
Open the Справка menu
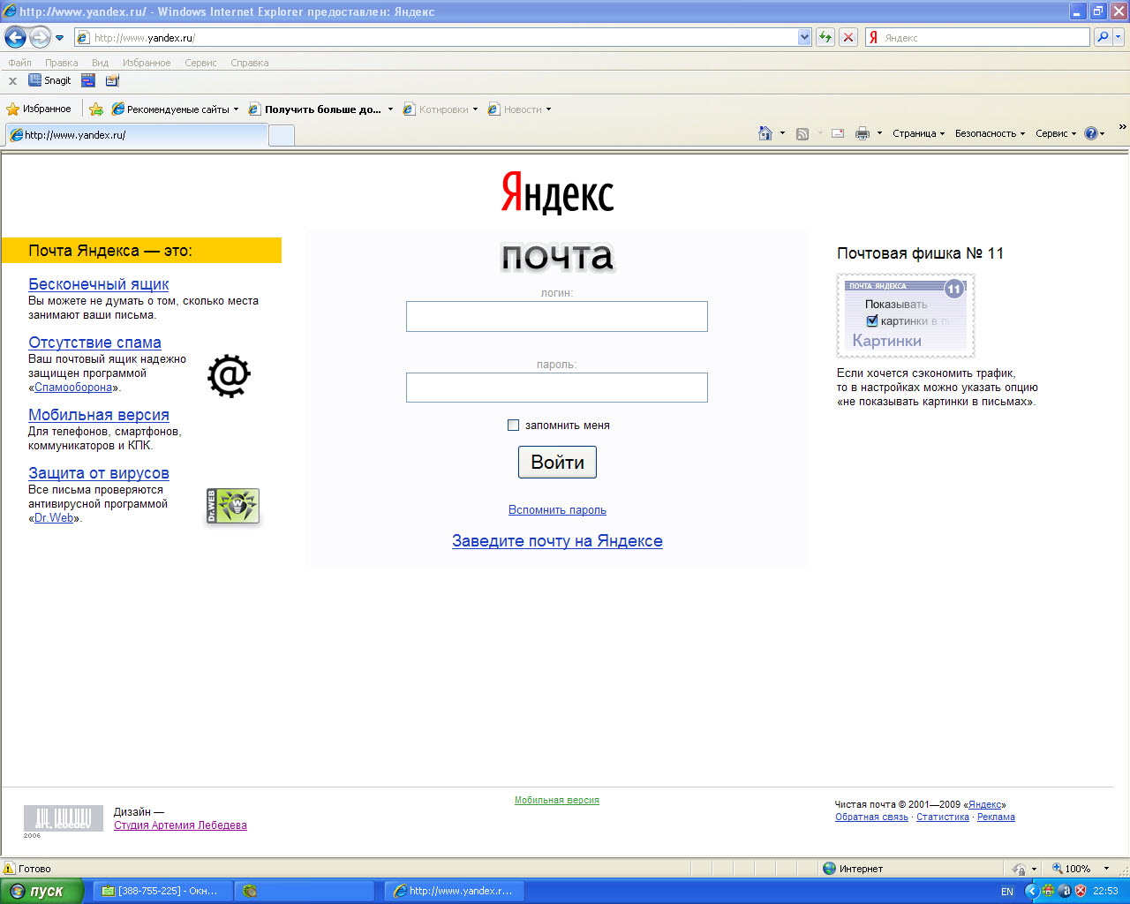tap(249, 63)
